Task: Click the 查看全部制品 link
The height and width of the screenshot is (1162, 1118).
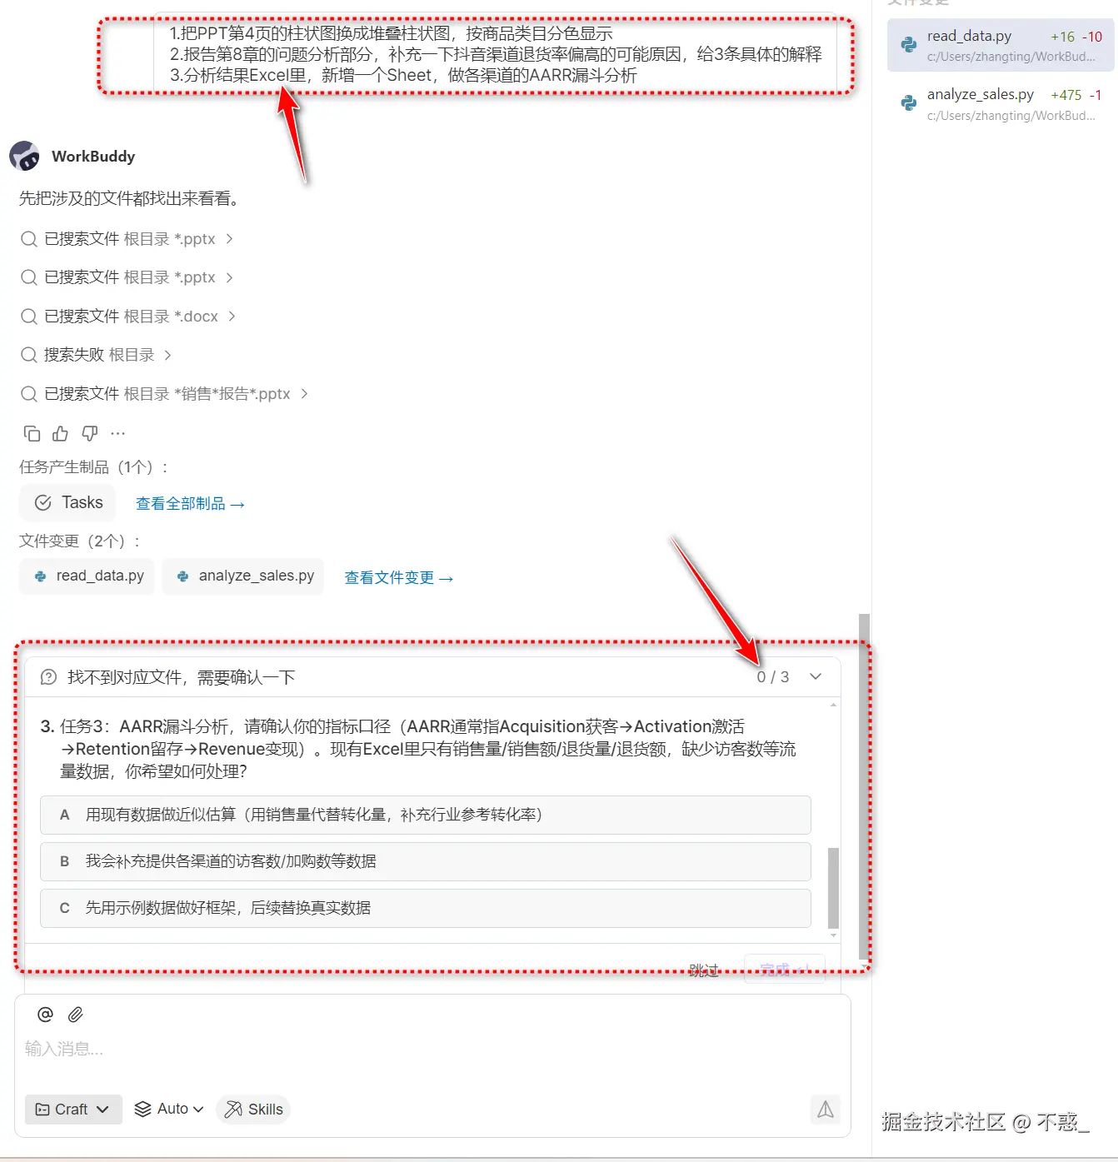Action: point(190,503)
